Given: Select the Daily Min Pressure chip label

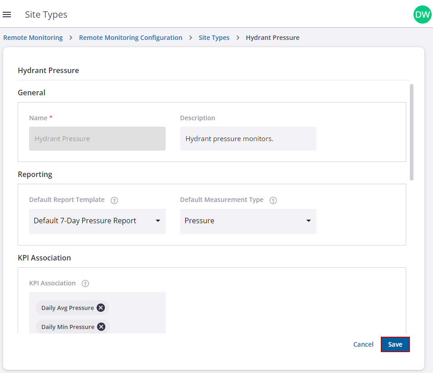Looking at the screenshot, I should (x=68, y=327).
